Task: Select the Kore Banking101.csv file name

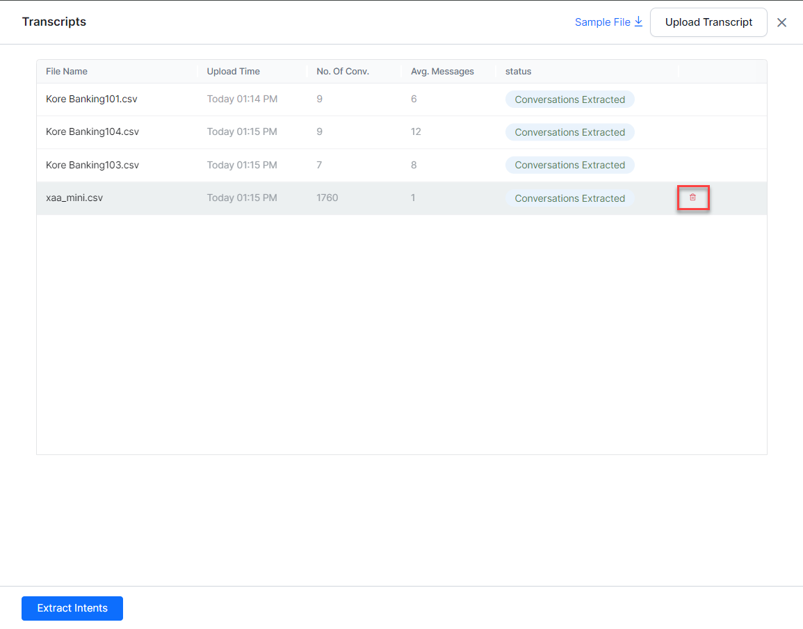Action: [92, 99]
